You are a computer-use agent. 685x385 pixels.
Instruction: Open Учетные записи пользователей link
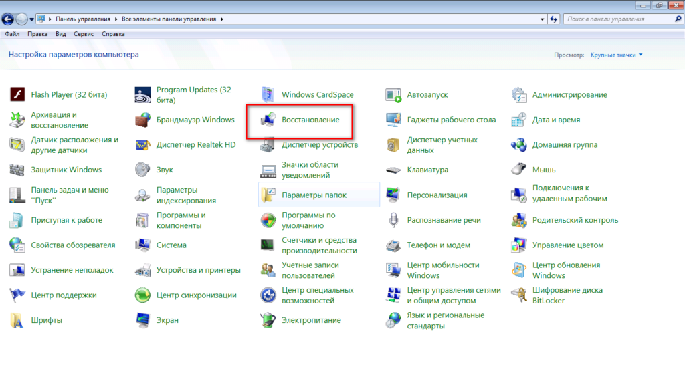tap(310, 270)
